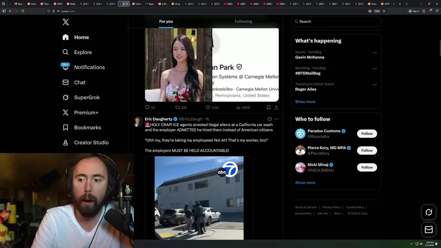
Task: Show more under Who to follow
Action: click(x=305, y=183)
